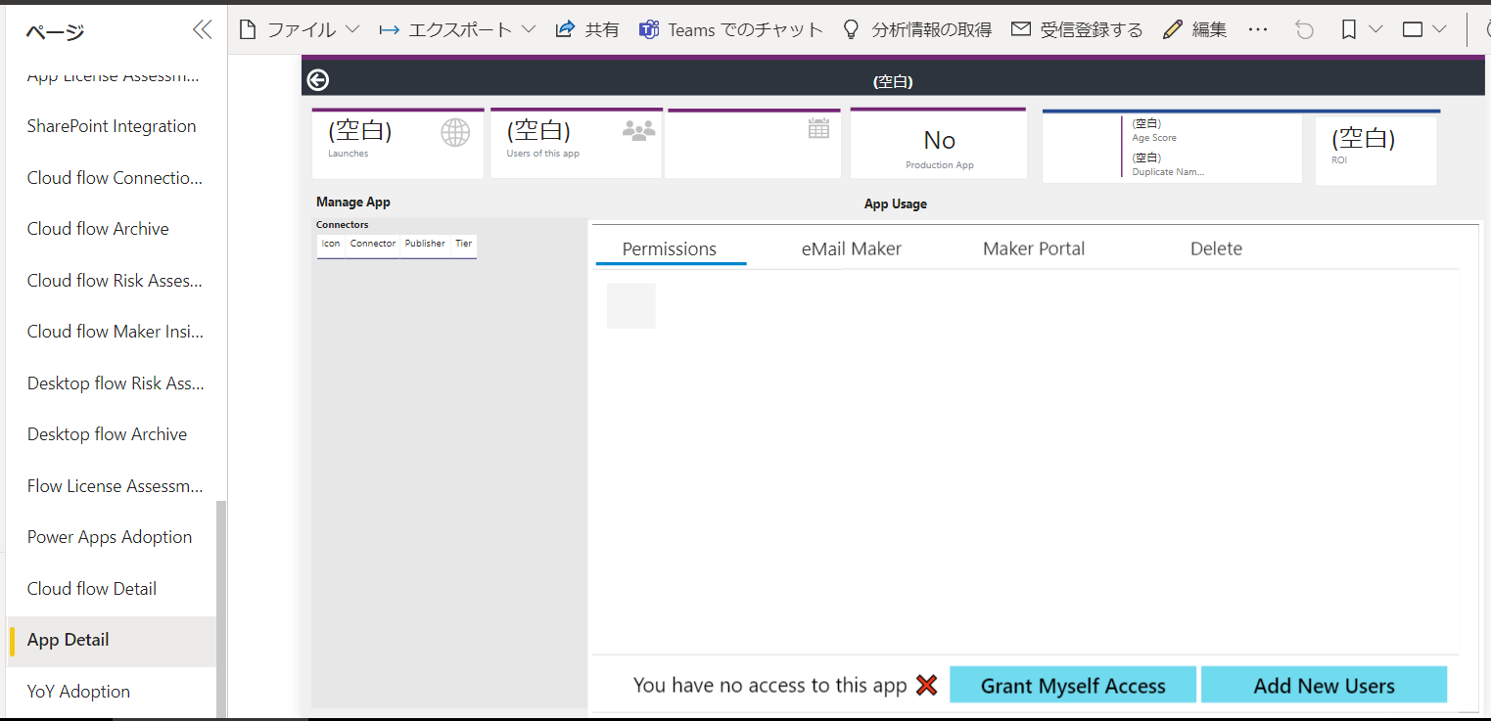The image size is (1491, 721).
Task: Click the reset/undo arrow icon in the toolbar
Action: (1304, 28)
